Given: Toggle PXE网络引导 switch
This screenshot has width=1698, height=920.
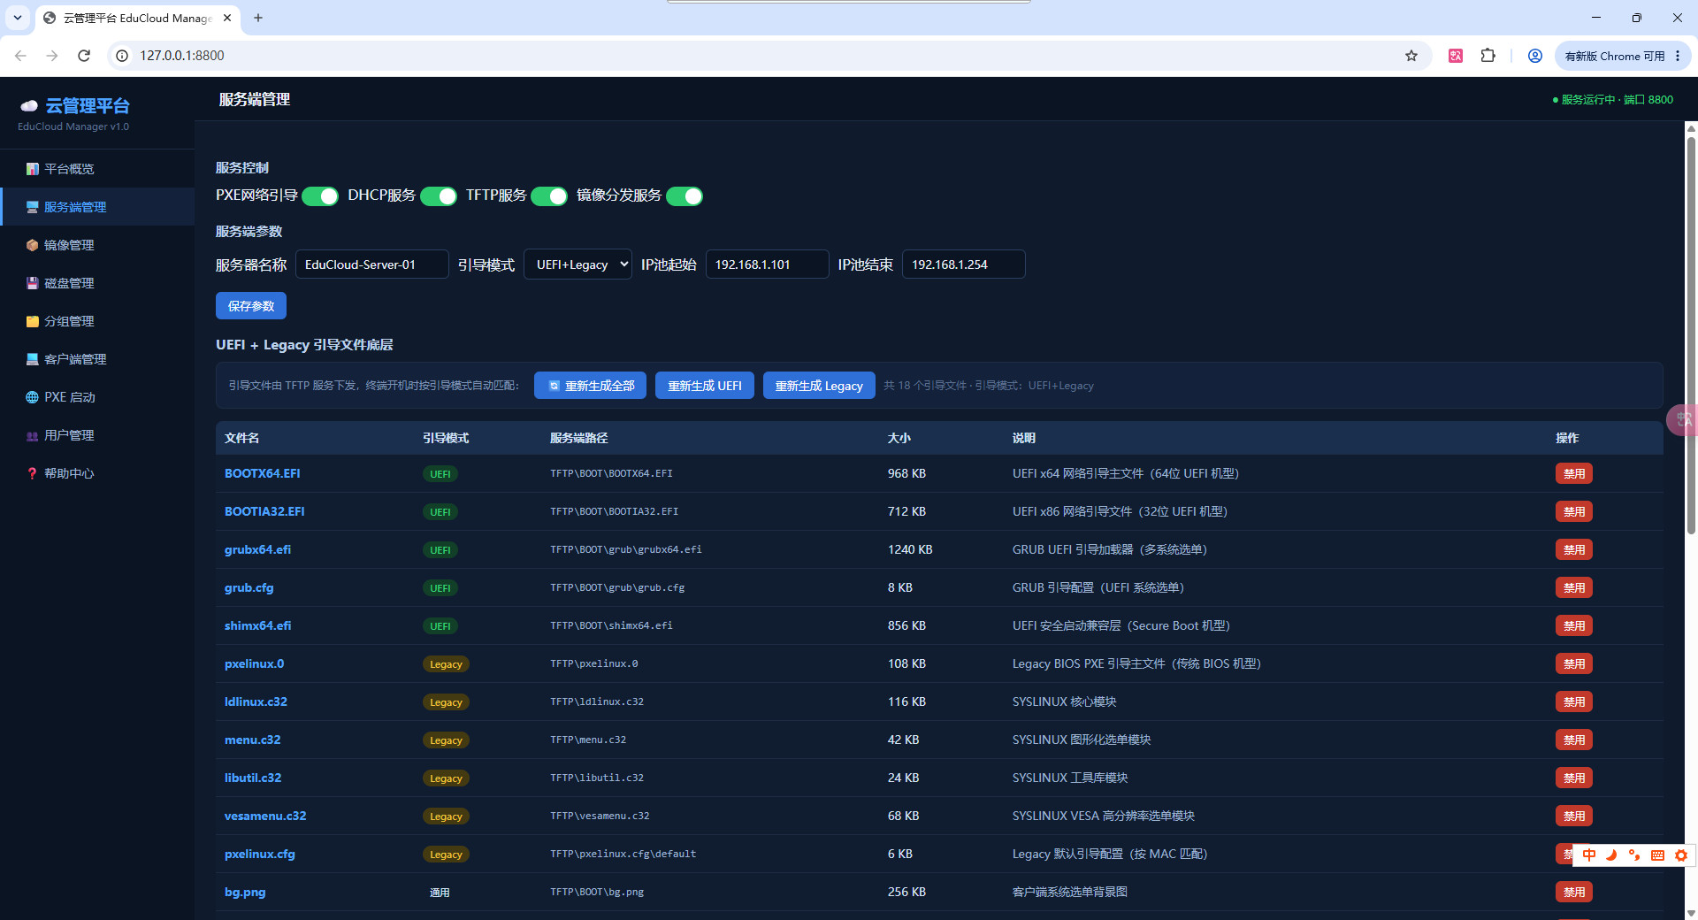Looking at the screenshot, I should click(320, 196).
